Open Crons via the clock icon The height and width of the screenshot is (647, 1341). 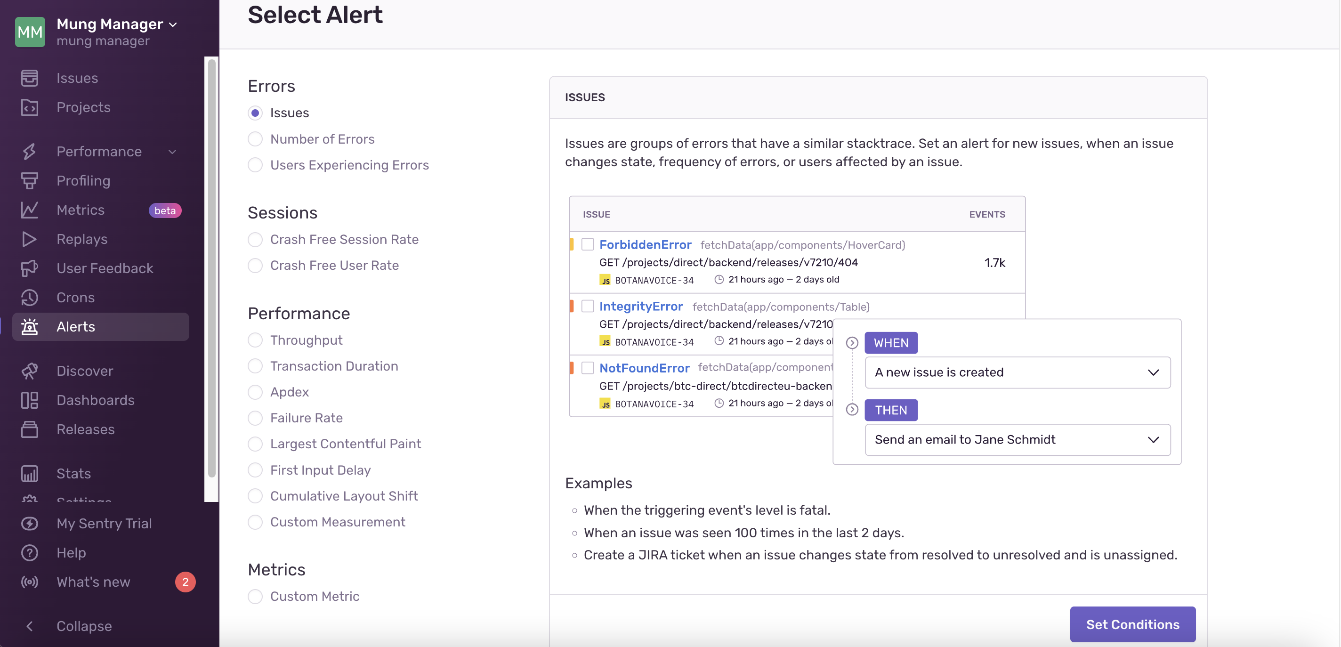pyautogui.click(x=30, y=297)
